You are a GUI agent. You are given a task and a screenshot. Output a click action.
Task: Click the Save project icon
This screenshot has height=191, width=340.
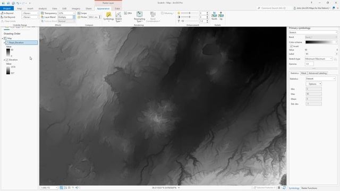pyautogui.click(x=13, y=3)
